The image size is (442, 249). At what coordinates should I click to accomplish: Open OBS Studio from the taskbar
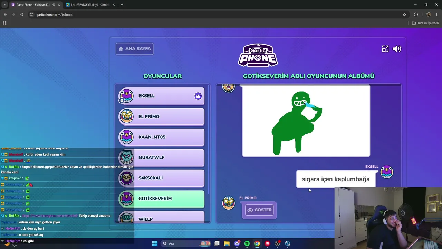click(x=277, y=243)
